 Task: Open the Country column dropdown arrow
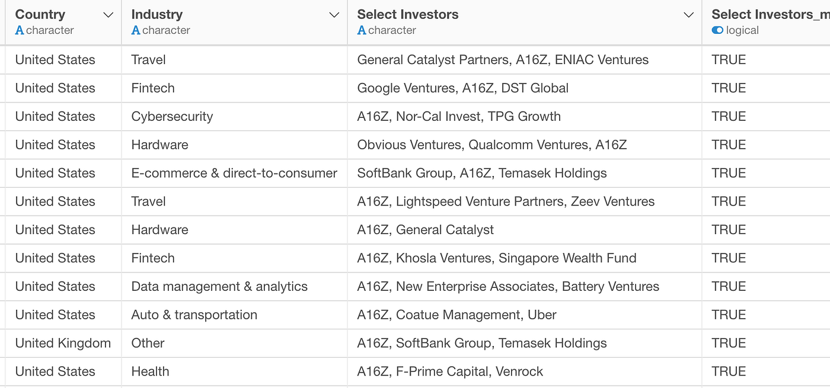(x=108, y=15)
